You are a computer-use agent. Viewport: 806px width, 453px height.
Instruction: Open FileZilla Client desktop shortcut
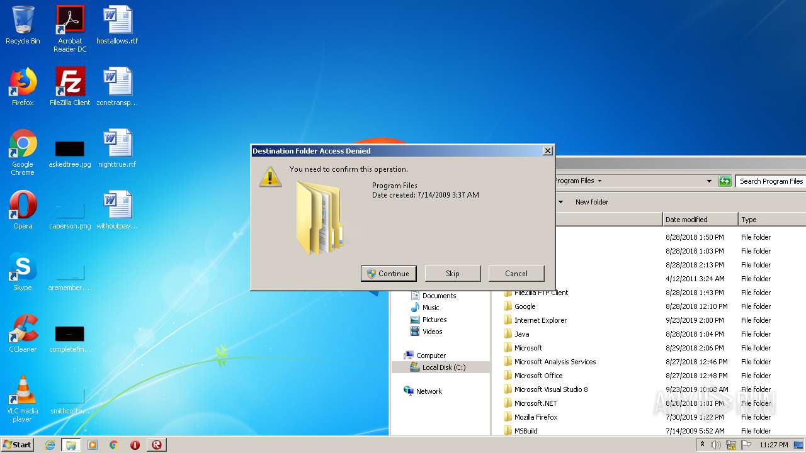70,87
